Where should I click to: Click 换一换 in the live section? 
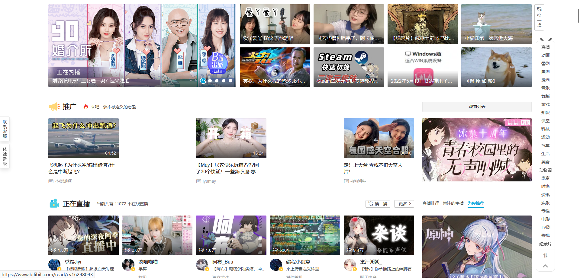point(378,204)
